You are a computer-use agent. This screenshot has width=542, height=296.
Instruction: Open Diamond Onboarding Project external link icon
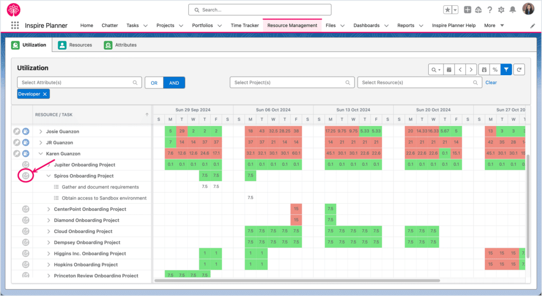tap(25, 220)
